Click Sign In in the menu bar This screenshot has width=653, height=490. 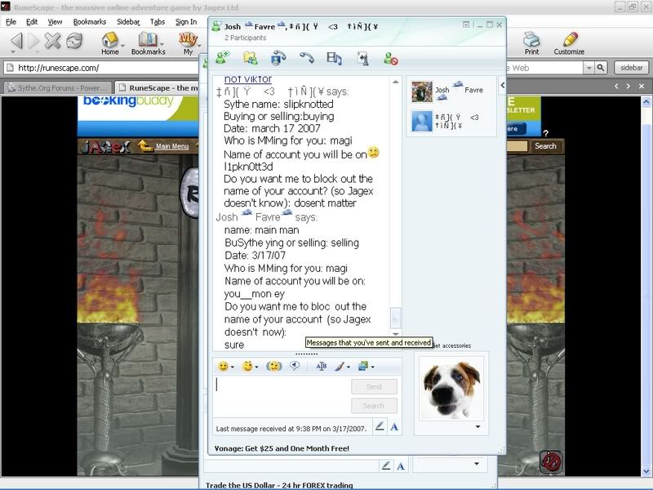[x=186, y=22]
